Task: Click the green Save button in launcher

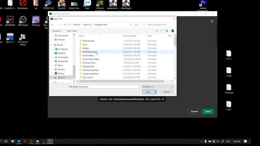Action: point(208,112)
